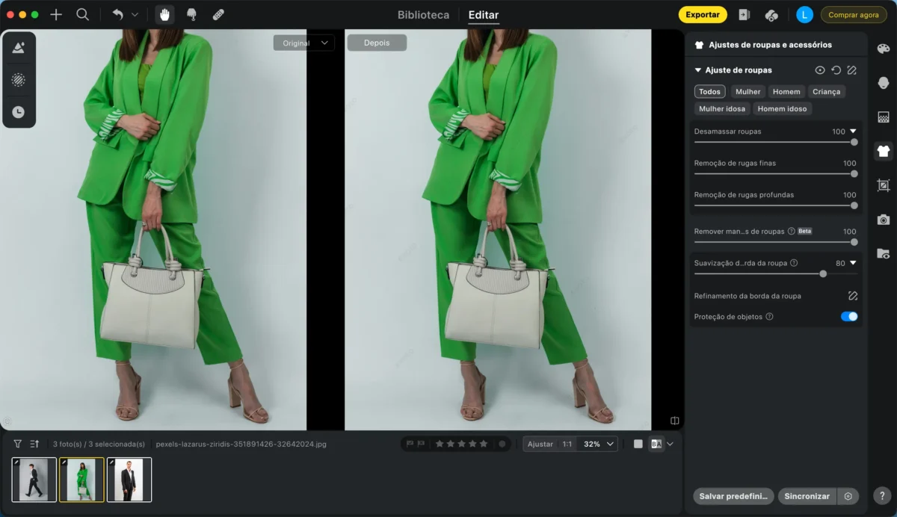The width and height of the screenshot is (897, 517).
Task: Toggle the before/after compare view button
Action: pos(656,444)
